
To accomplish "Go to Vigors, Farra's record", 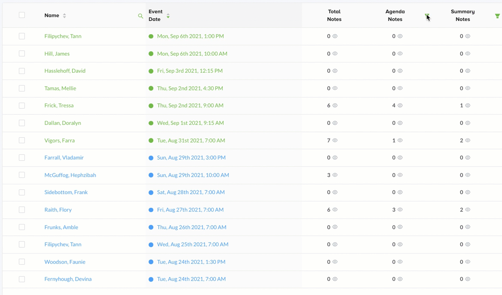I will click(60, 140).
